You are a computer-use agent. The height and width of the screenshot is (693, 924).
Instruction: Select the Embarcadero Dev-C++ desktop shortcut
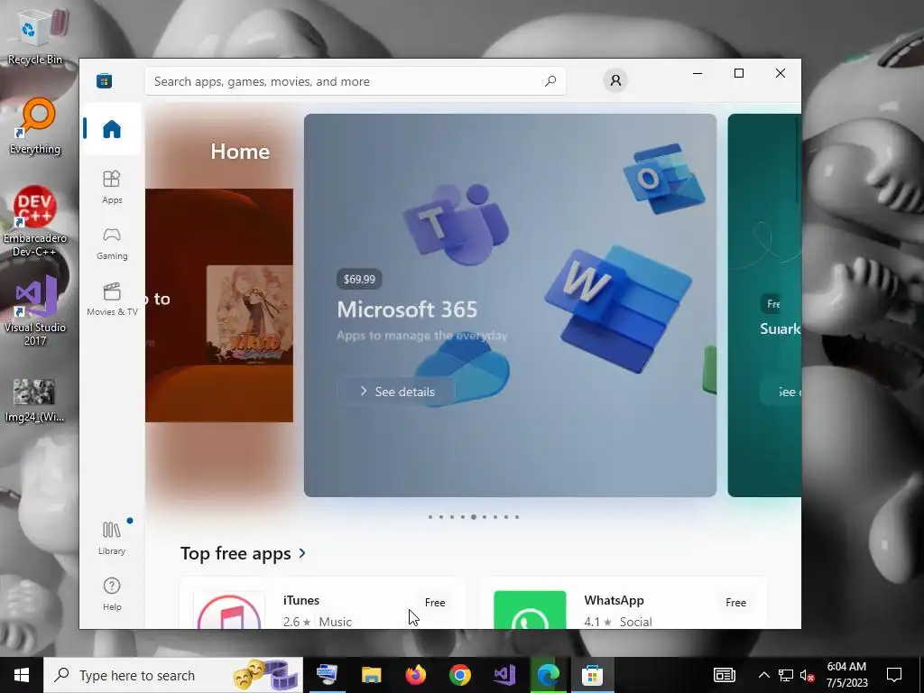coord(35,222)
